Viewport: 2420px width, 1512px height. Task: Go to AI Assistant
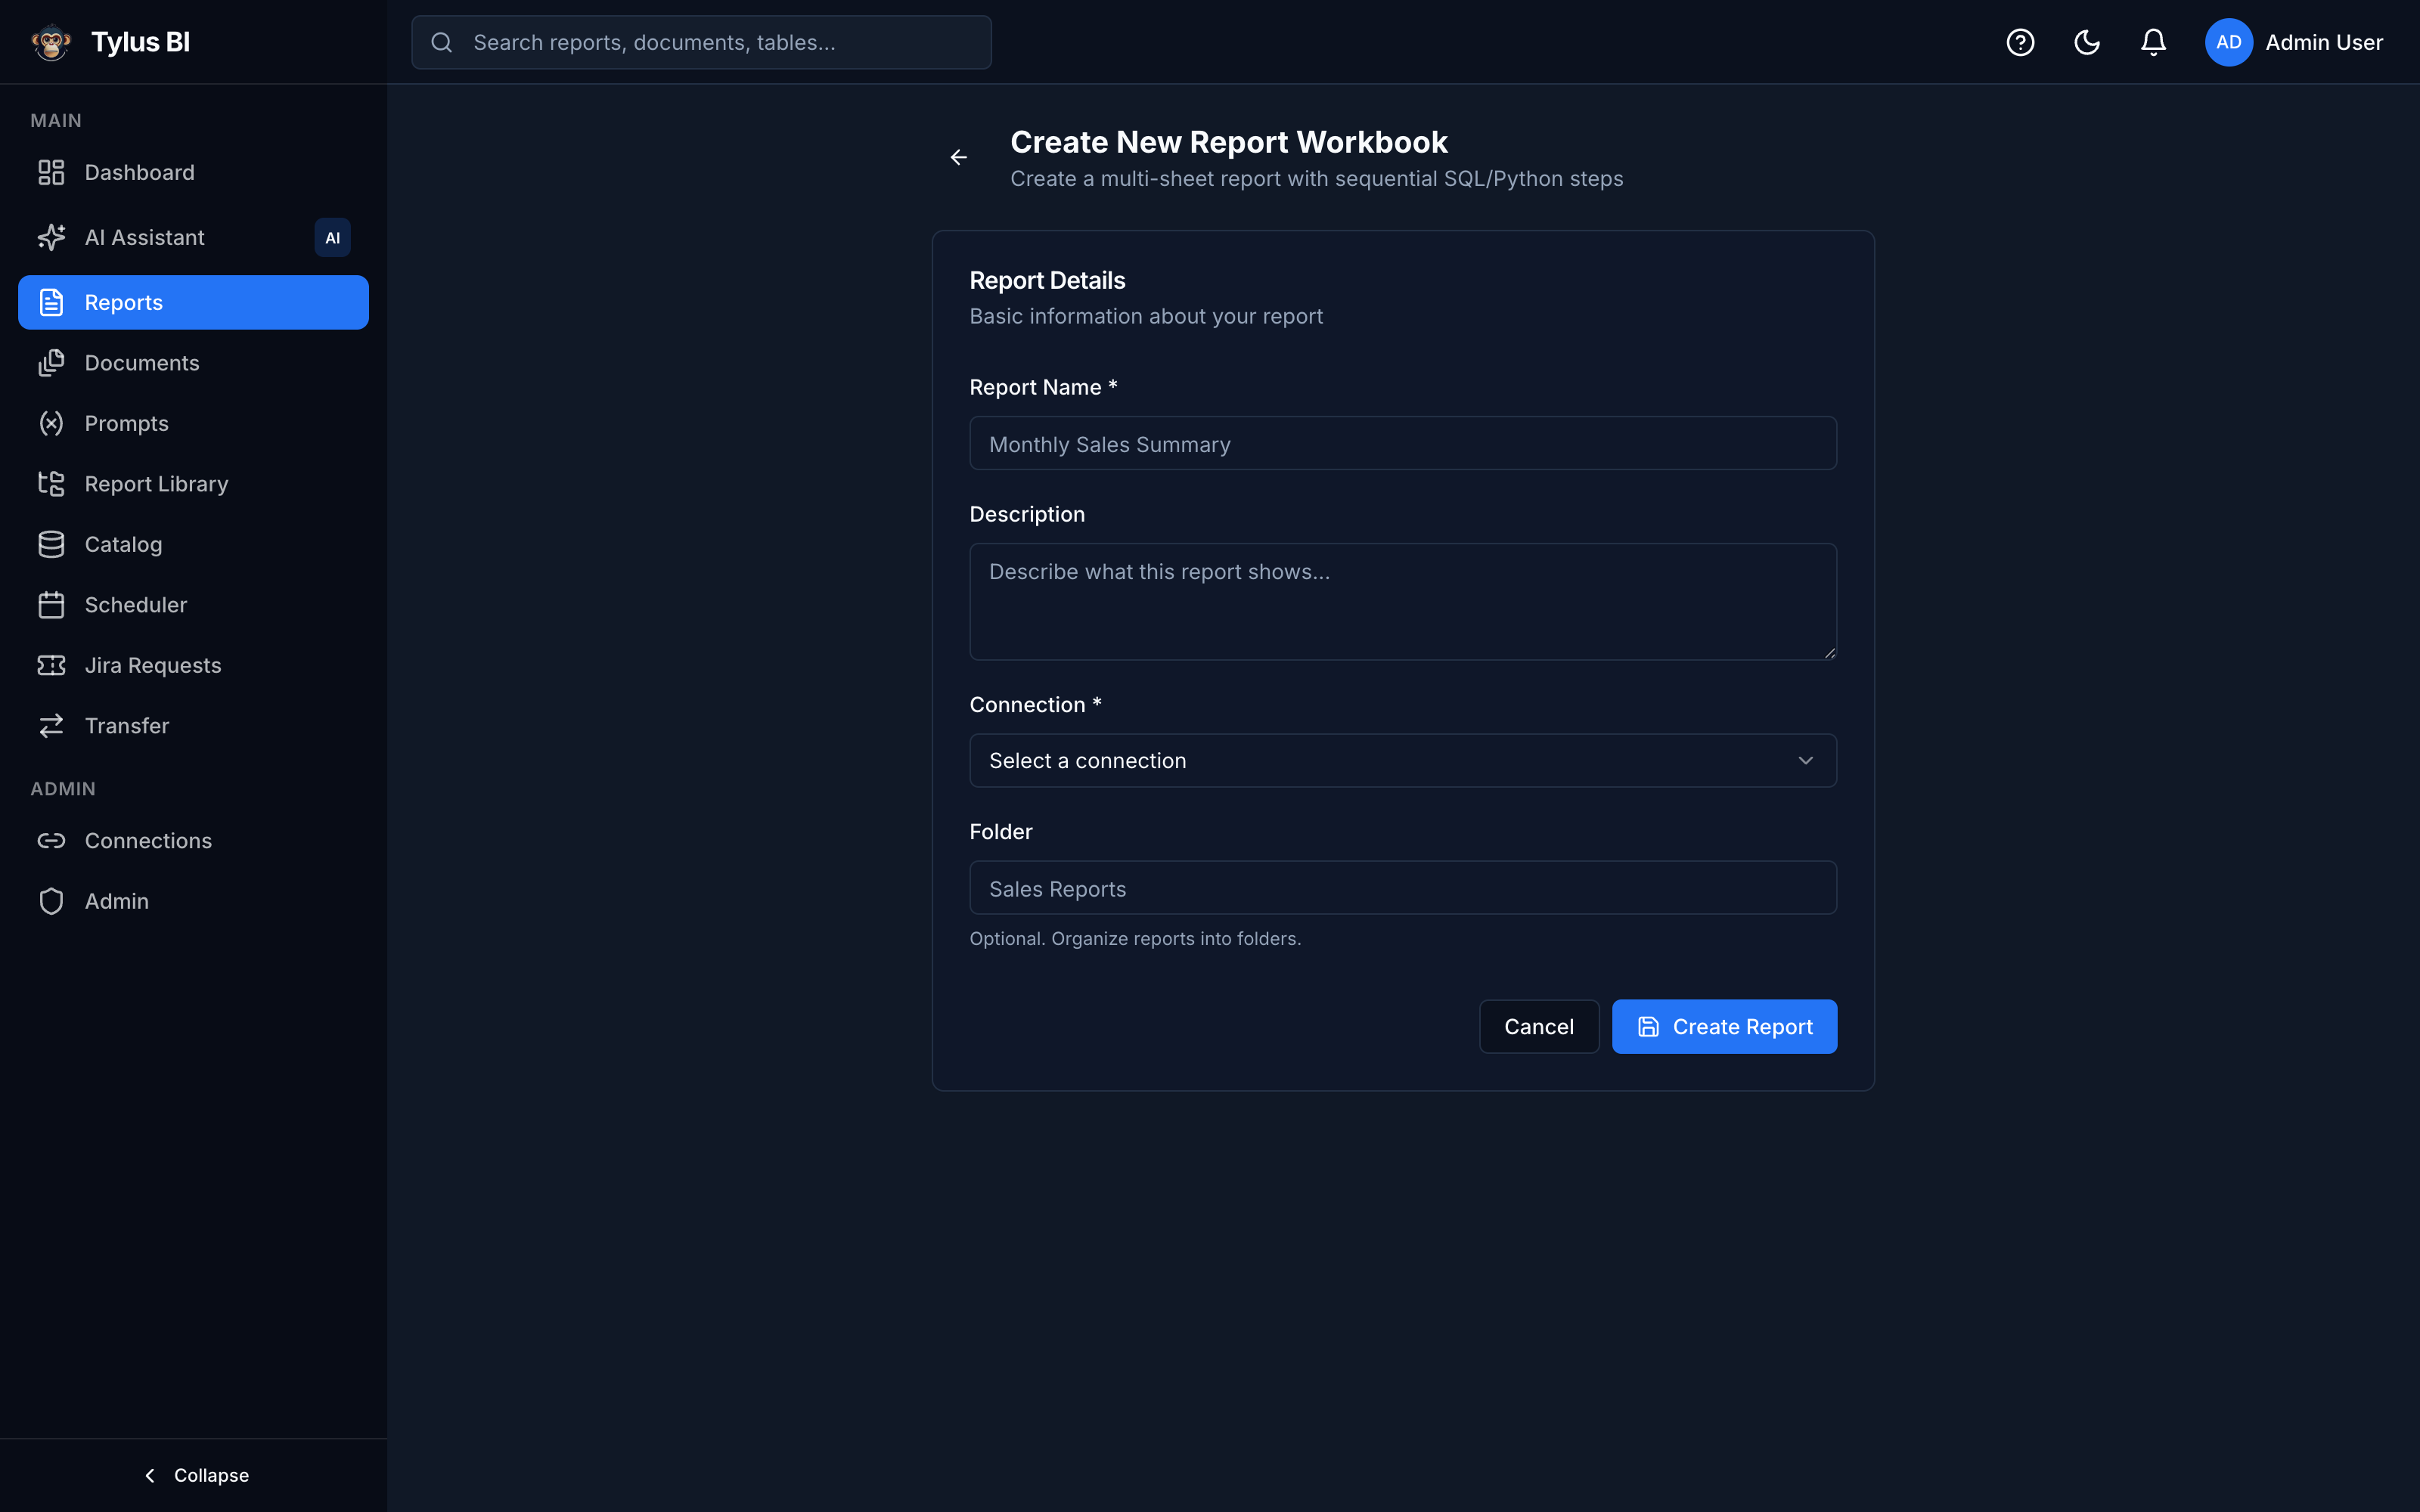coord(193,237)
